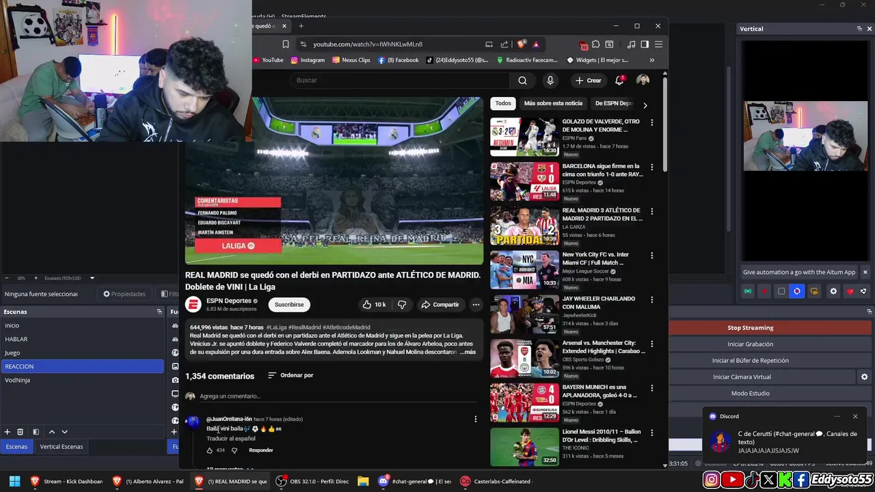The height and width of the screenshot is (492, 875).
Task: Move OBS scene up arrow
Action: (51, 432)
